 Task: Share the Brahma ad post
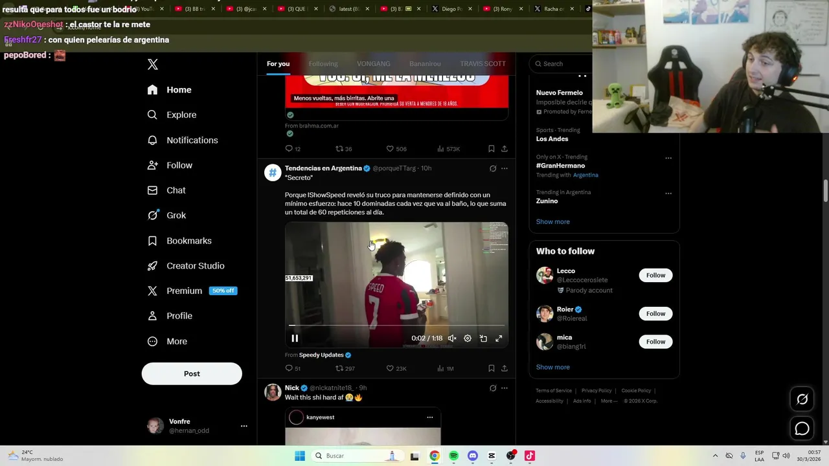505,149
